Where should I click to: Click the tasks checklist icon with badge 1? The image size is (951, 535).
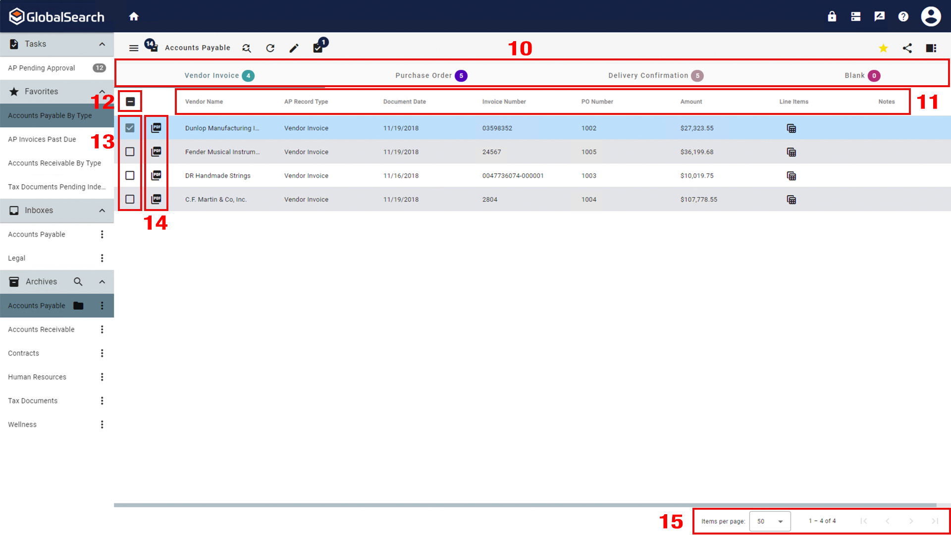pyautogui.click(x=318, y=48)
